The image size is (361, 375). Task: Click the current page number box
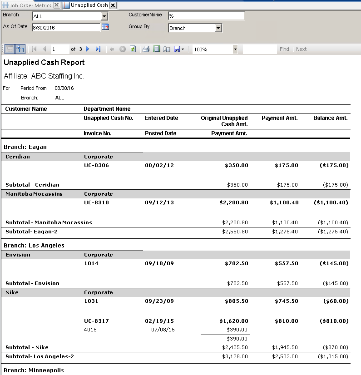[59, 49]
